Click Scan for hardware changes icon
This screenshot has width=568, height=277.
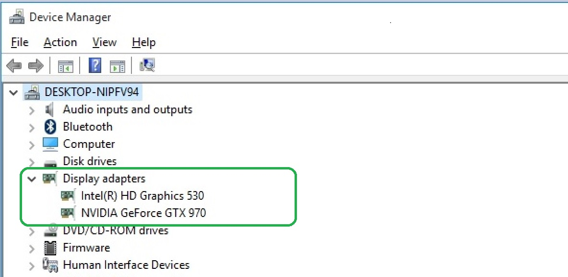[147, 65]
